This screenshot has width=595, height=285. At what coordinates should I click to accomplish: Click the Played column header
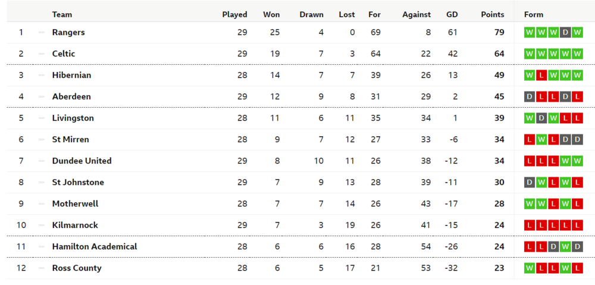pyautogui.click(x=234, y=14)
